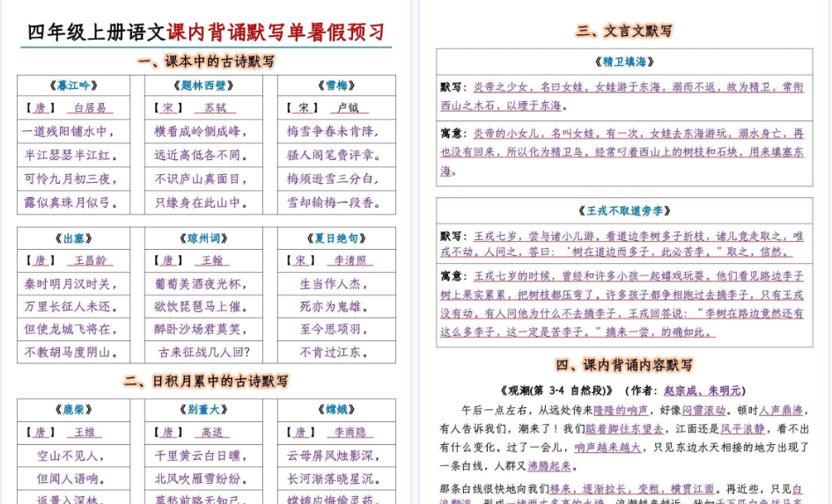832x504 pixels.
Task: Click the line 只缘身在此山中
Action: click(201, 202)
